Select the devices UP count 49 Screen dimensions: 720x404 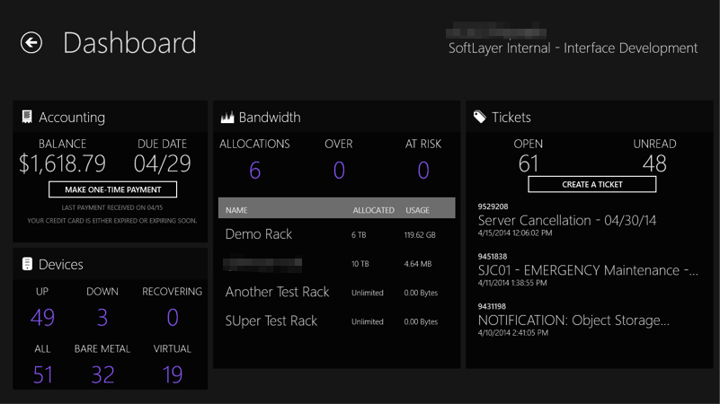point(42,317)
